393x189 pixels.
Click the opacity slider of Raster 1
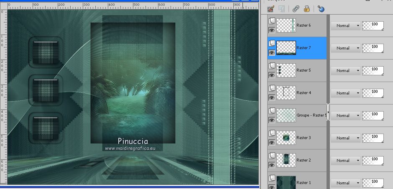coord(373,183)
